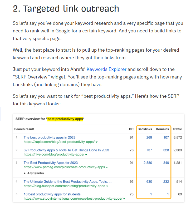Click the 1 domain value for studyinternational
This screenshot has width=191, height=207.
[x=168, y=194]
